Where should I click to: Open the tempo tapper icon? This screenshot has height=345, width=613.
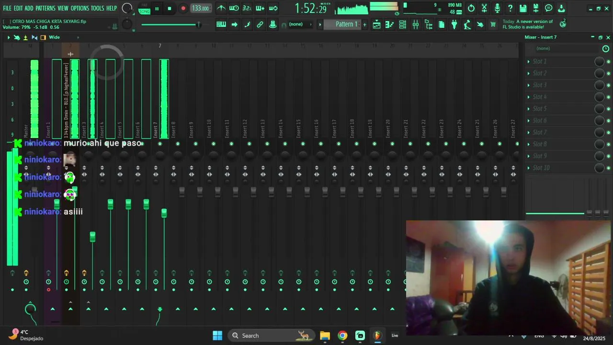[467, 24]
